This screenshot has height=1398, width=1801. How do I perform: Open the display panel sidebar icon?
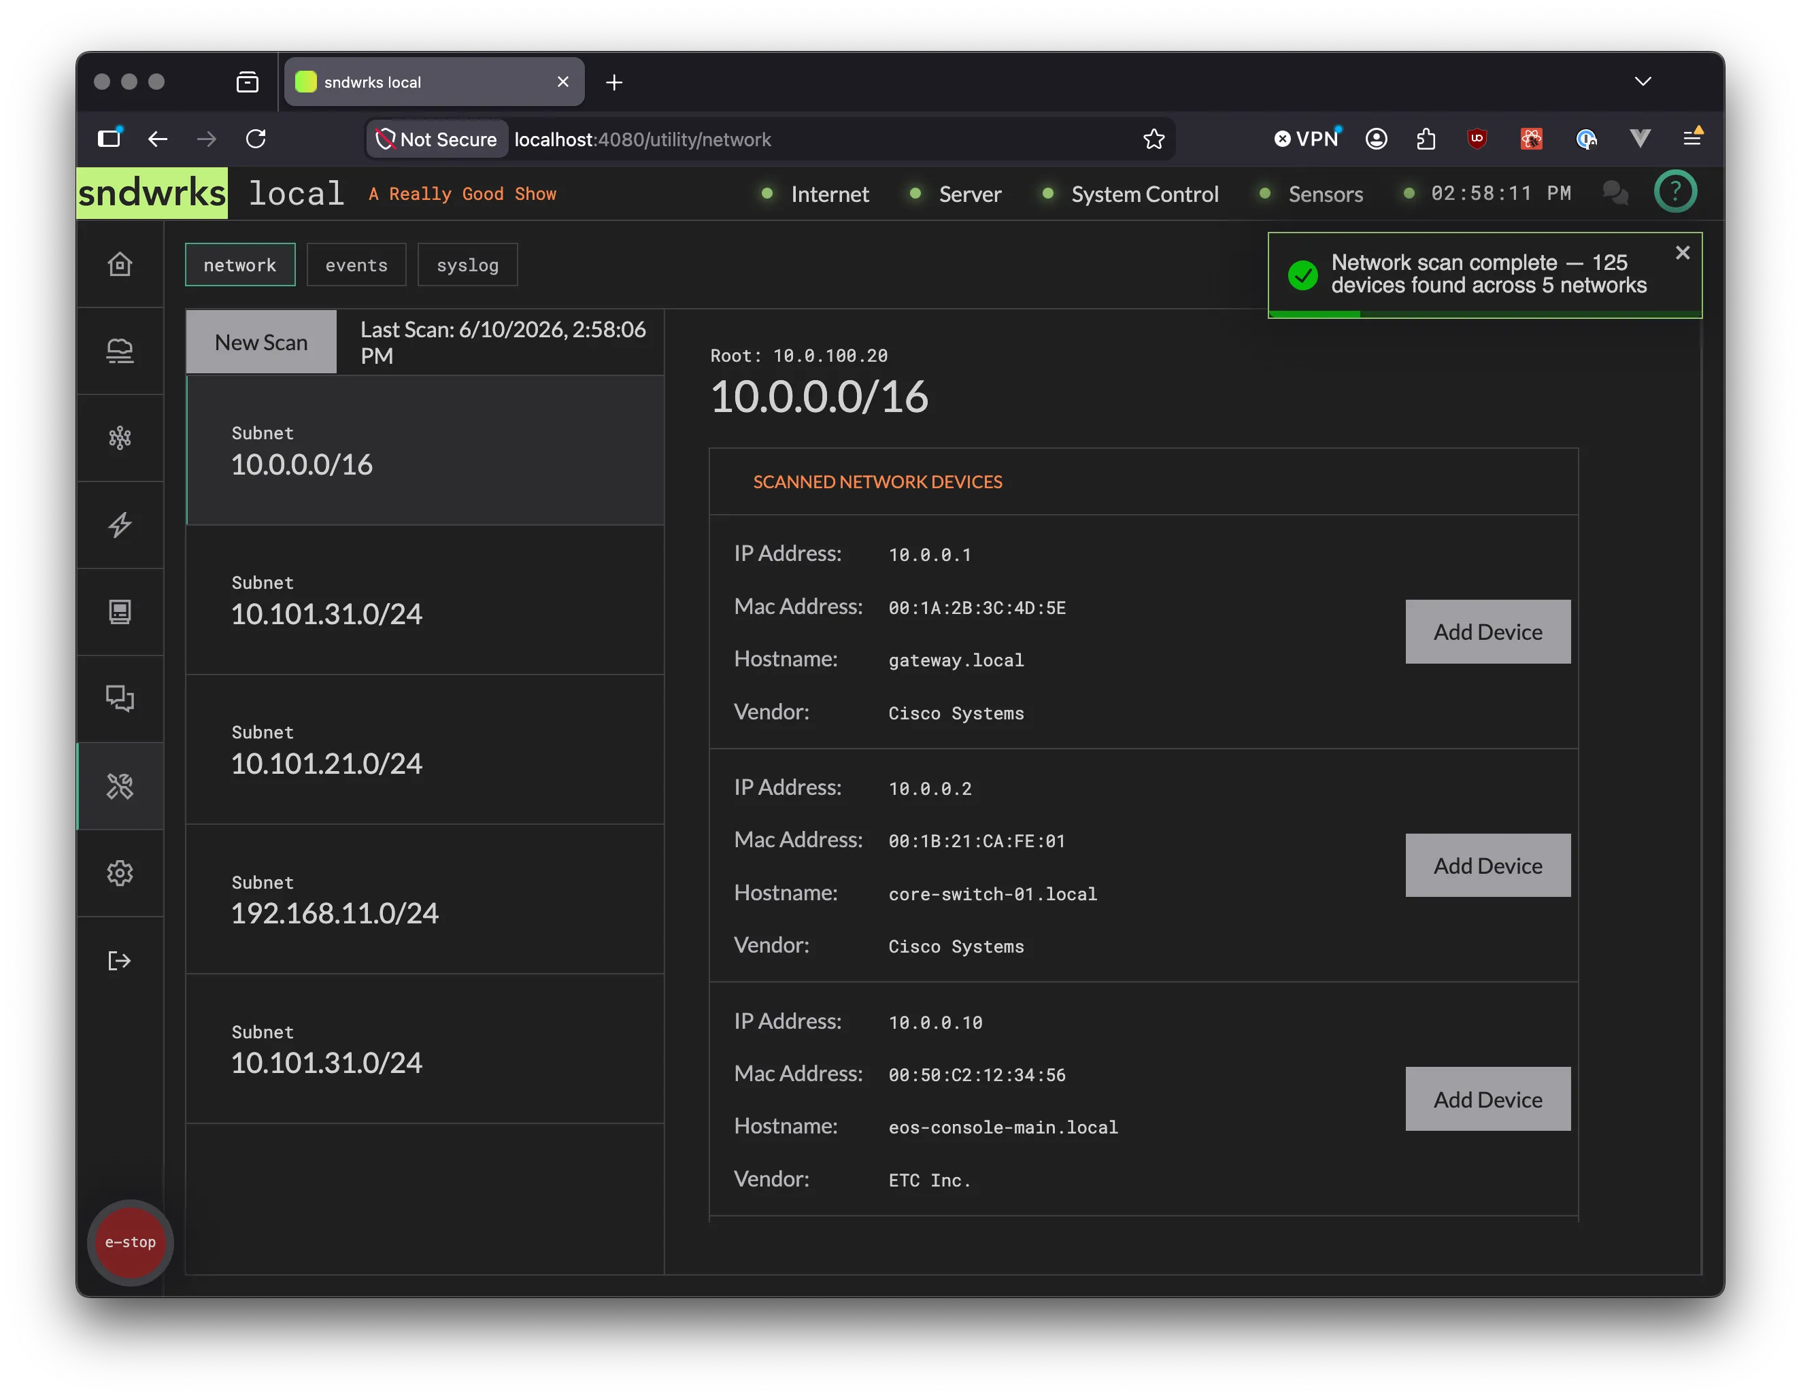(120, 612)
